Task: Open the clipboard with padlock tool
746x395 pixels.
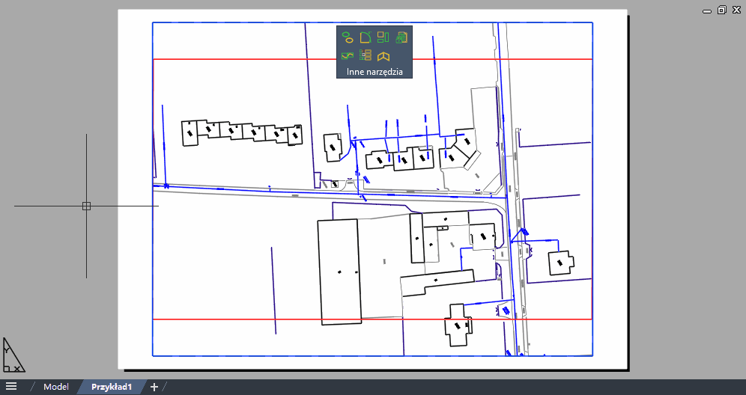Action: pyautogui.click(x=402, y=37)
